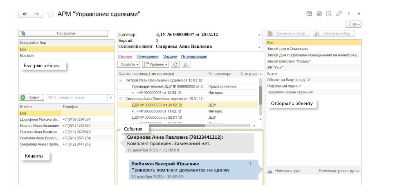The image size is (409, 185).
Task: Collapse Петров Иван Васильевич deal group
Action: (121, 81)
